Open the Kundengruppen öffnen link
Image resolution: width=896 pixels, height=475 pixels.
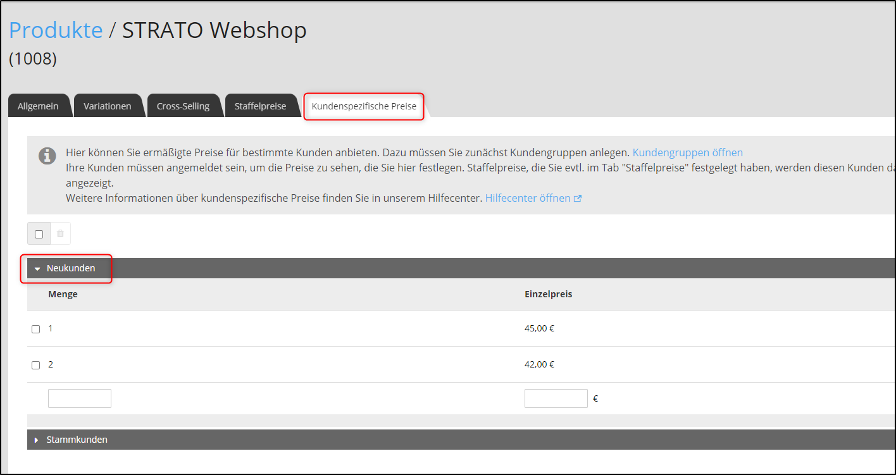tap(688, 152)
